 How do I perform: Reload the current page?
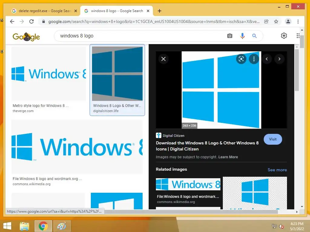click(31, 21)
